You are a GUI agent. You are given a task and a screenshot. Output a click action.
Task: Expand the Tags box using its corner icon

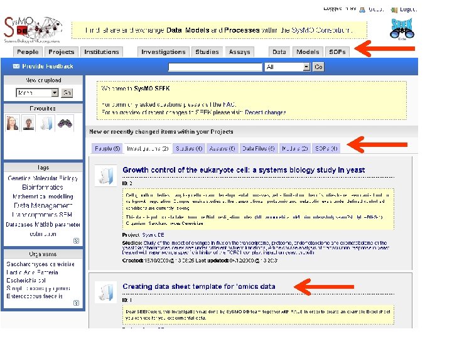76,240
